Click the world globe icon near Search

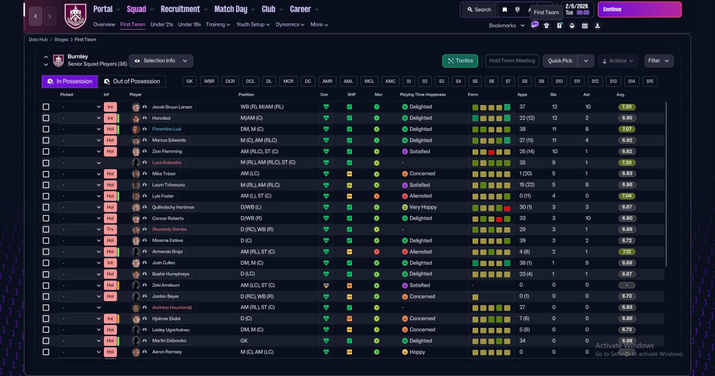coord(517,9)
